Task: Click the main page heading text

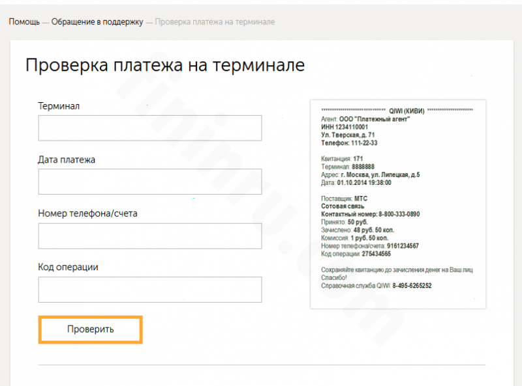Action: tap(165, 65)
